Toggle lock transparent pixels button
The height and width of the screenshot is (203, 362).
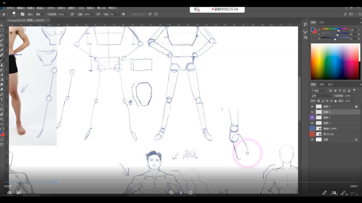tap(319, 101)
